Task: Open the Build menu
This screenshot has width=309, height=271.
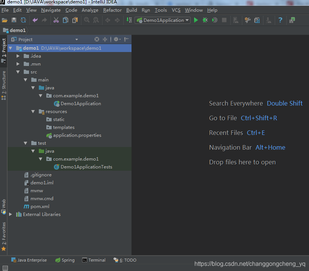Action: [x=132, y=10]
